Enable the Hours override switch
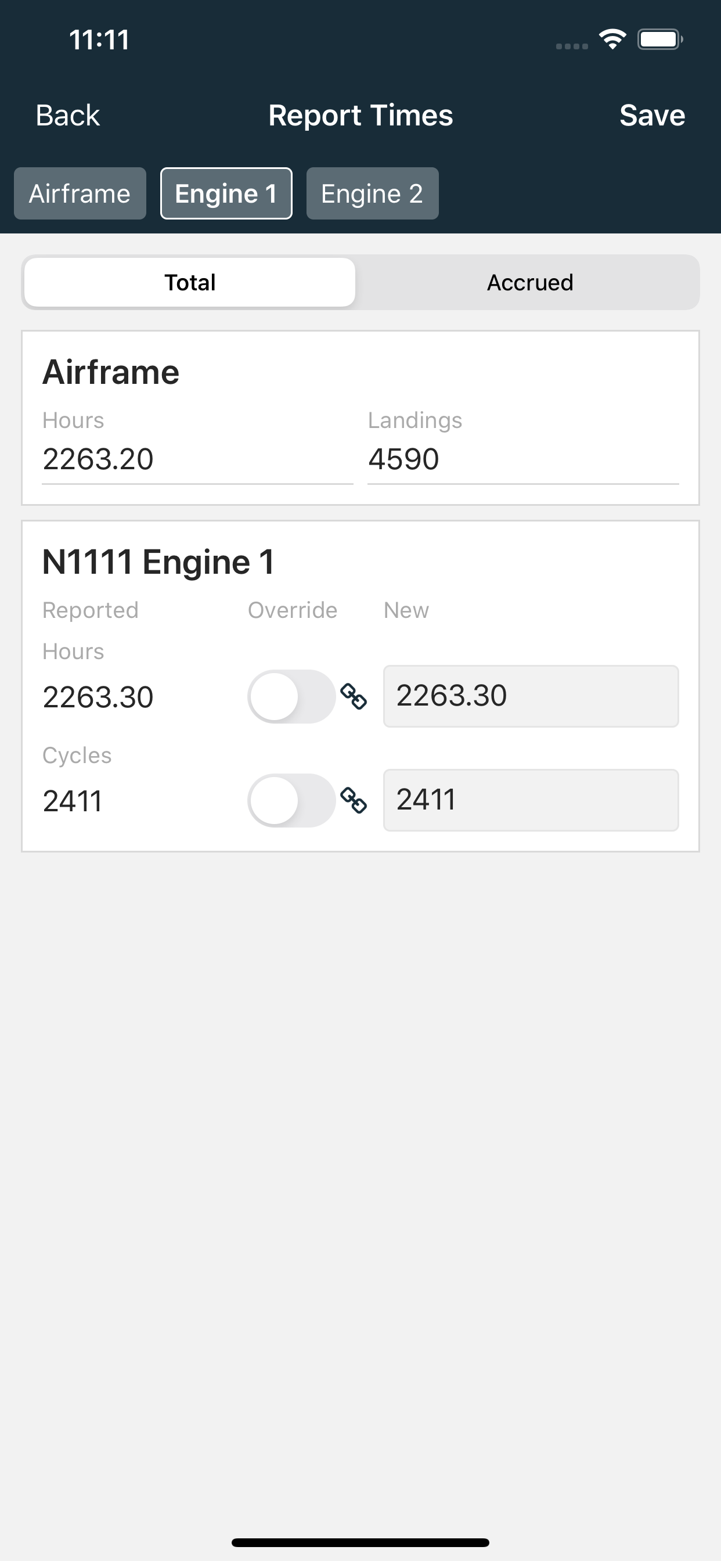Image resolution: width=721 pixels, height=1561 pixels. pyautogui.click(x=291, y=696)
